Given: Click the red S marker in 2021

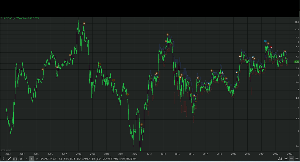Looking at the screenshot, I should tap(271, 47).
